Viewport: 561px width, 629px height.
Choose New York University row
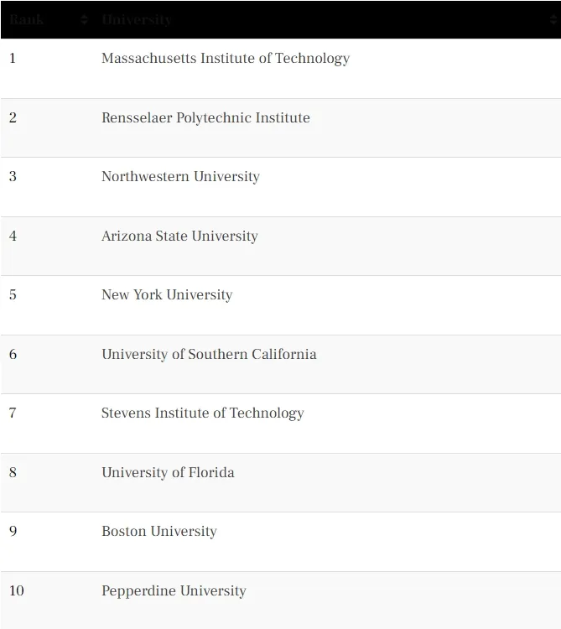[x=167, y=295]
